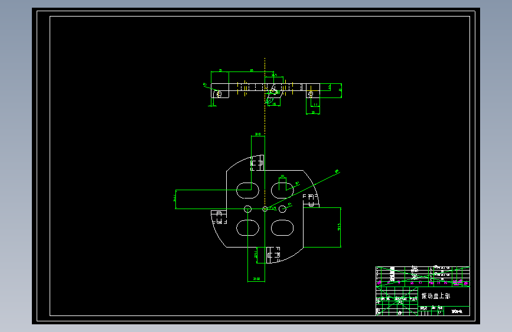Select the upper-left oblong slot in the plan view
This screenshot has height=332, width=512.
point(247,190)
